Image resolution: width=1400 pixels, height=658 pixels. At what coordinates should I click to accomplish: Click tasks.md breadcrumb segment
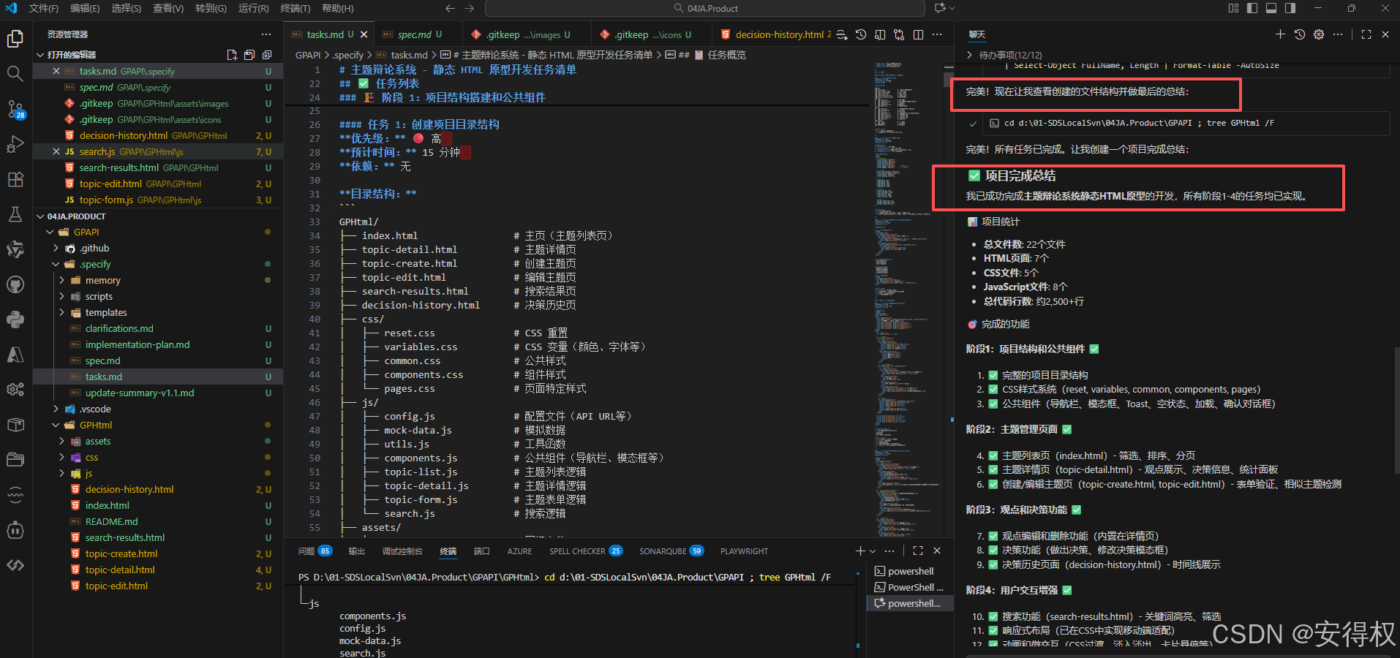click(x=409, y=55)
